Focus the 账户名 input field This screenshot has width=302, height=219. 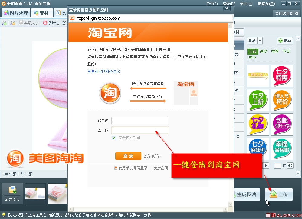pyautogui.click(x=140, y=121)
